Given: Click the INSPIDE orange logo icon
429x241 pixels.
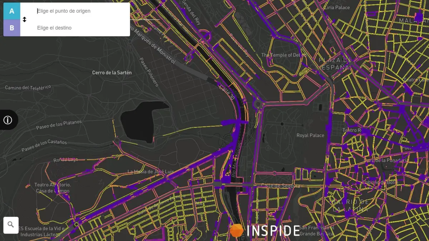Looking at the screenshot, I should [x=236, y=231].
